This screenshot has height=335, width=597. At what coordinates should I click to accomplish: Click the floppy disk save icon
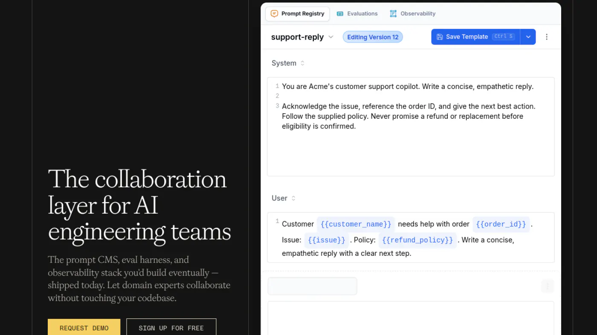(440, 37)
